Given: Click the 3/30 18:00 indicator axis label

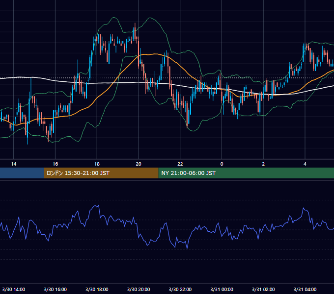Looking at the screenshot, I should click(x=97, y=289).
